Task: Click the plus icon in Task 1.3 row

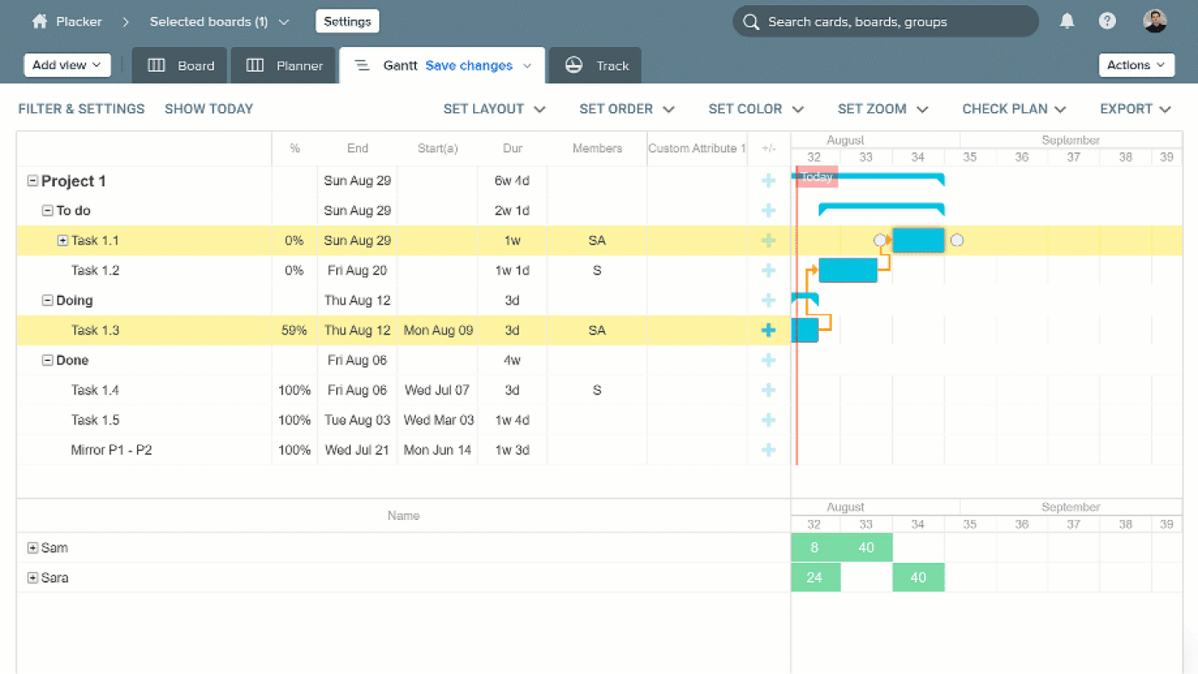Action: [768, 330]
